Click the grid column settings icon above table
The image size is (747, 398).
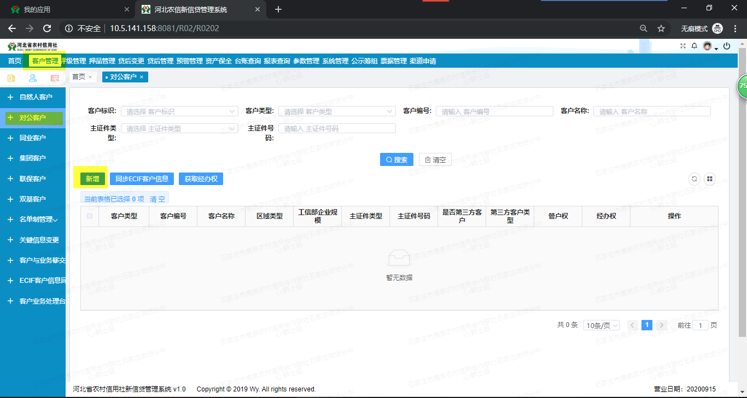click(x=709, y=179)
